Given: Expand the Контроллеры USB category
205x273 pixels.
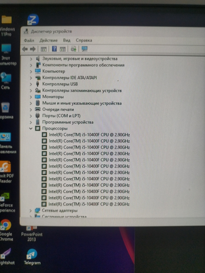Looking at the screenshot, I should tap(31, 84).
